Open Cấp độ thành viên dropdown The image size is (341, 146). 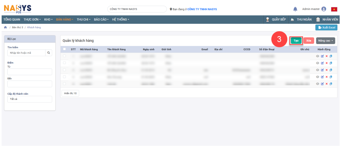pyautogui.click(x=30, y=99)
